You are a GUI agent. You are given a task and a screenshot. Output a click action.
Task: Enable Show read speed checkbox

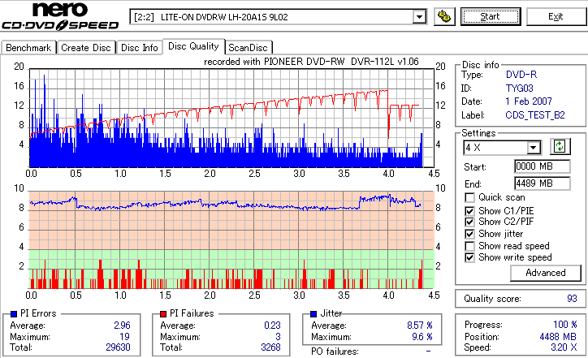[469, 246]
